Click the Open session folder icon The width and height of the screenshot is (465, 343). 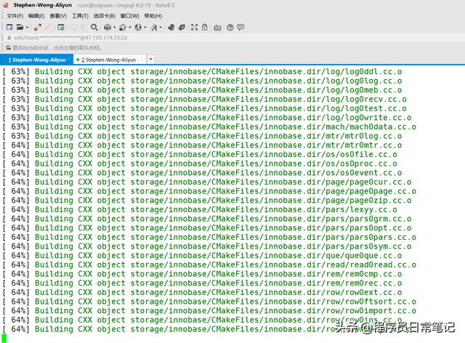point(20,28)
